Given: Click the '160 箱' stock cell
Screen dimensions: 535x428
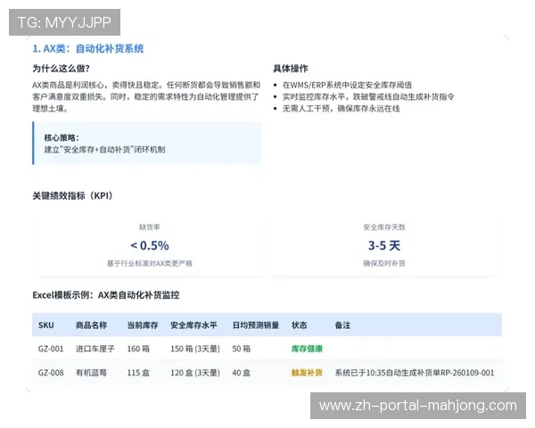Looking at the screenshot, I should (138, 349).
